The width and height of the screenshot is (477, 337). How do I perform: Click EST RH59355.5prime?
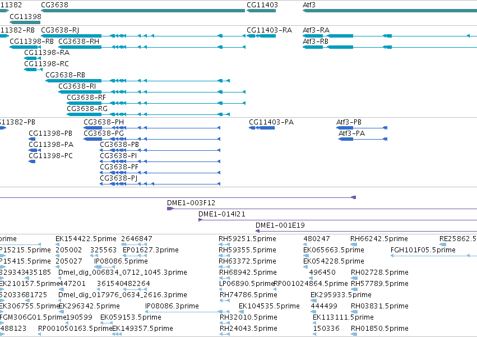click(247, 250)
